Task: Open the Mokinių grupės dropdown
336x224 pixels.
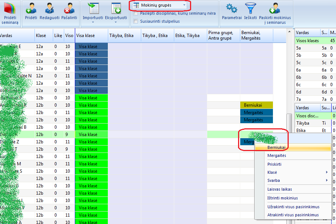Action: [160, 5]
